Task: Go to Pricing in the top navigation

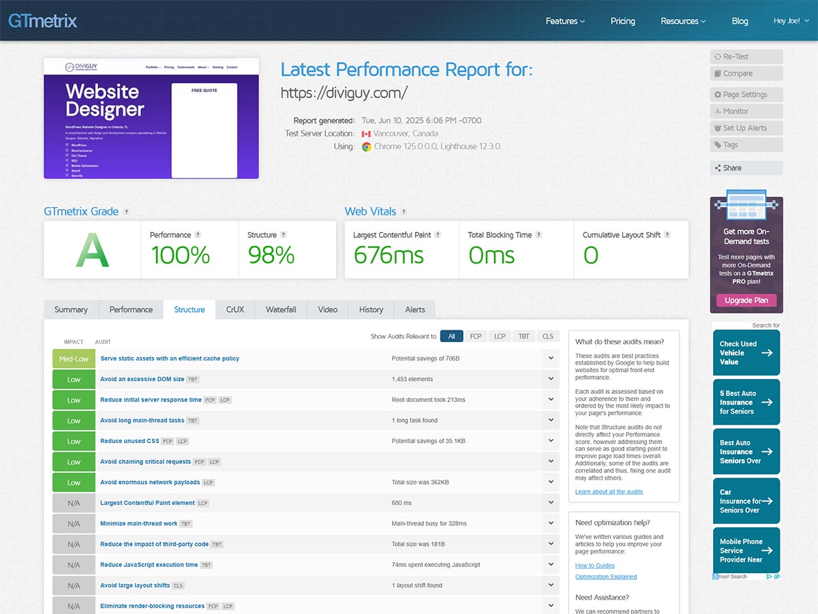Action: (623, 21)
